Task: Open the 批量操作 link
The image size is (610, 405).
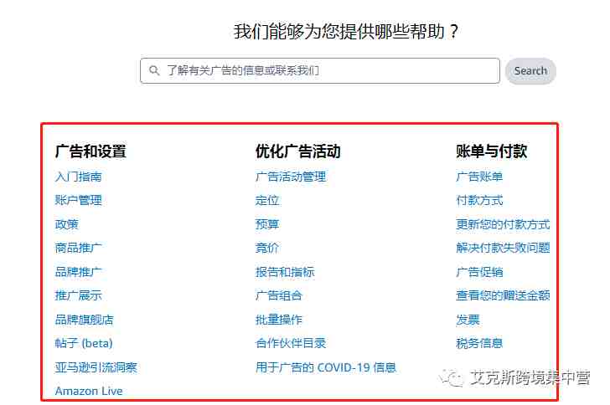Action: coord(279,320)
